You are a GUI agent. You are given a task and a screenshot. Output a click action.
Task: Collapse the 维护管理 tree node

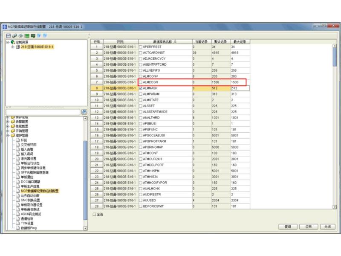7,135
